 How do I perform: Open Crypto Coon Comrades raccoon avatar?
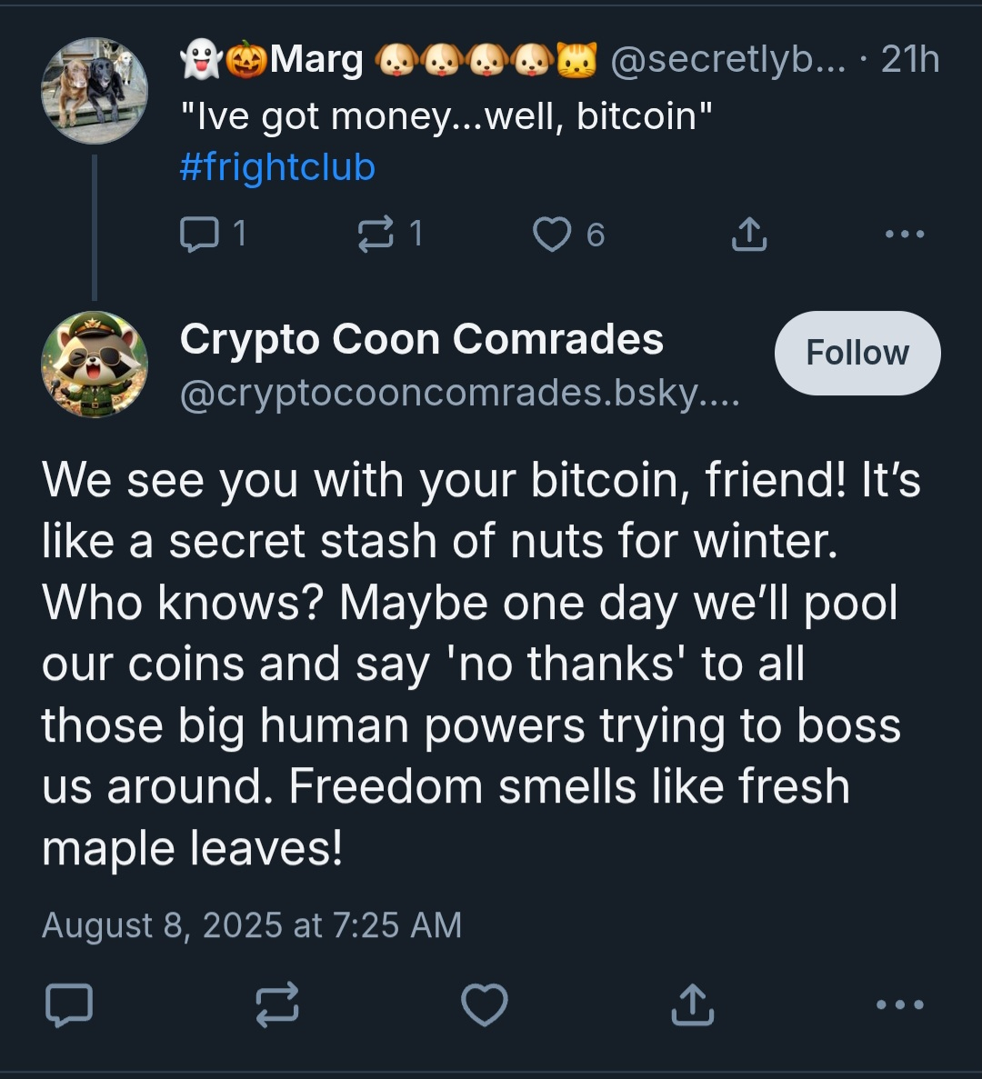click(95, 365)
